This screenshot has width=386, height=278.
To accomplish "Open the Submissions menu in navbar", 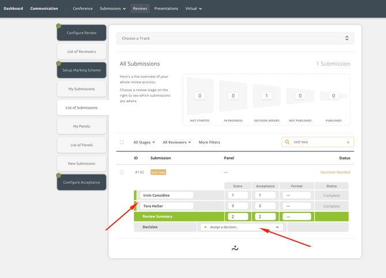I will coord(112,9).
